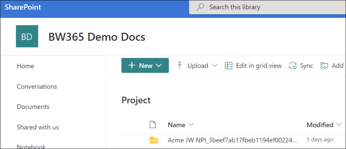Expand the Name column sort chevron
Viewport: 346px width, 149px height.
click(191, 125)
